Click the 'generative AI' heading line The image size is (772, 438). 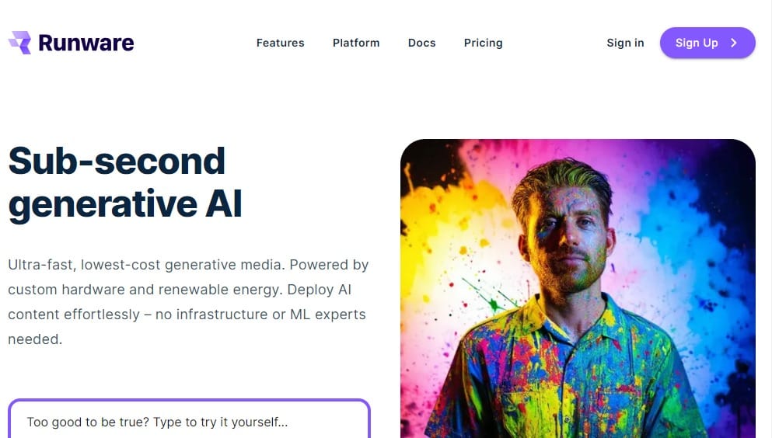click(x=125, y=204)
